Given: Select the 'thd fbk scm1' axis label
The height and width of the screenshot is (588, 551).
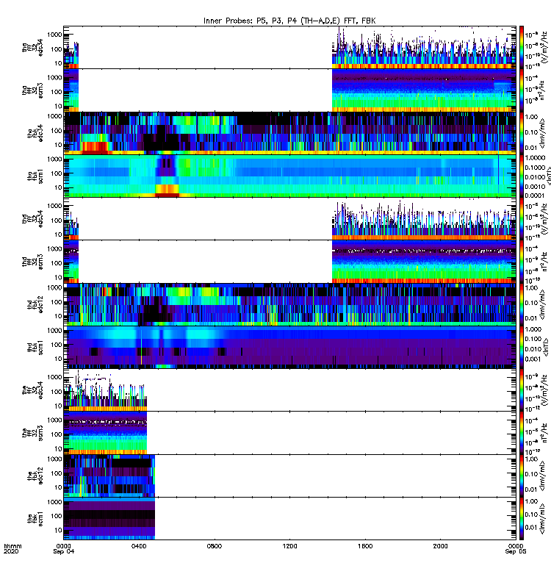Looking at the screenshot, I should (x=35, y=348).
